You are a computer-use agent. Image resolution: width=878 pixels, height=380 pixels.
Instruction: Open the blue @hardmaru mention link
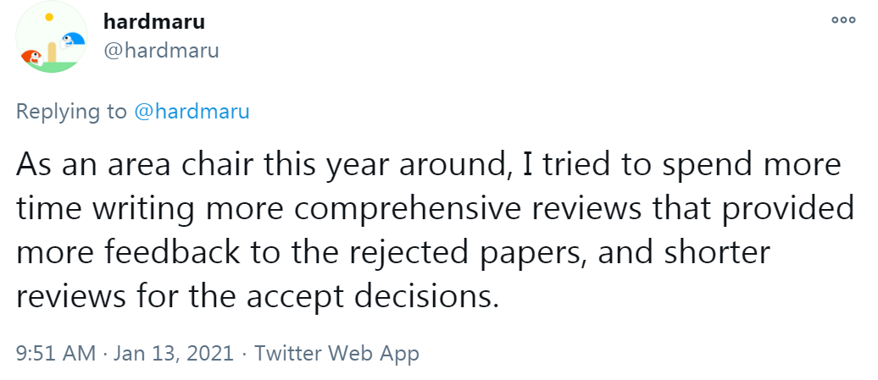192,111
